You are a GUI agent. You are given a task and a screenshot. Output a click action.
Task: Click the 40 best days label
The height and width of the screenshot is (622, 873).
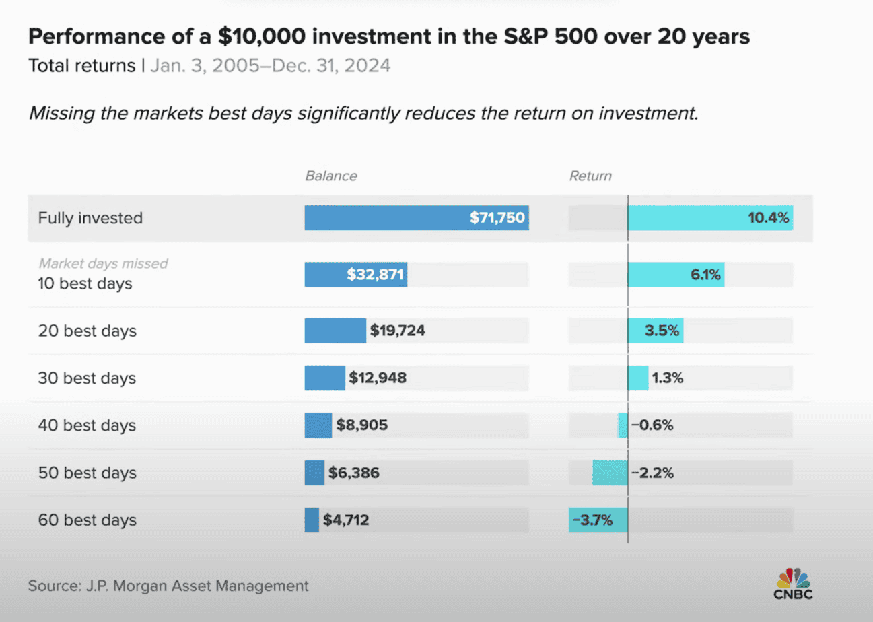tap(87, 425)
